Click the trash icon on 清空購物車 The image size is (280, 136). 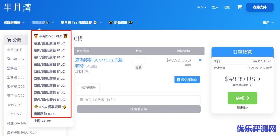click(x=178, y=80)
